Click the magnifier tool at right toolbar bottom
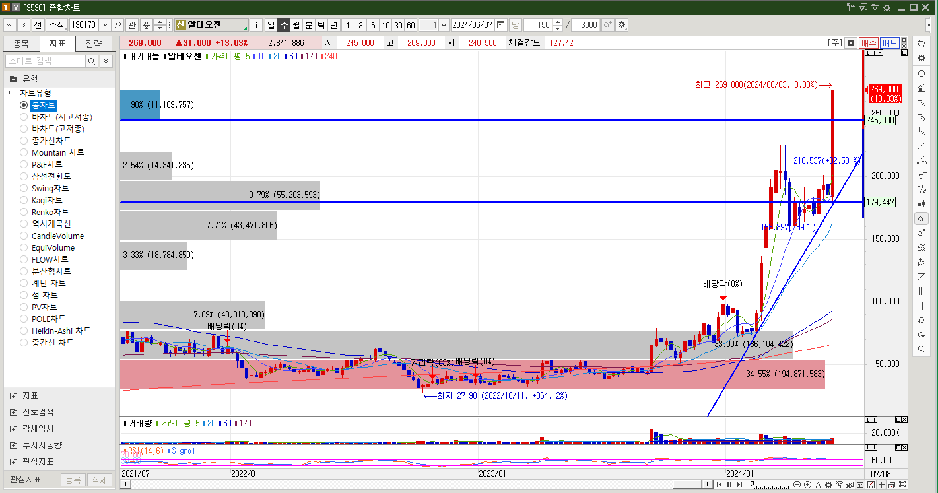 tap(921, 349)
